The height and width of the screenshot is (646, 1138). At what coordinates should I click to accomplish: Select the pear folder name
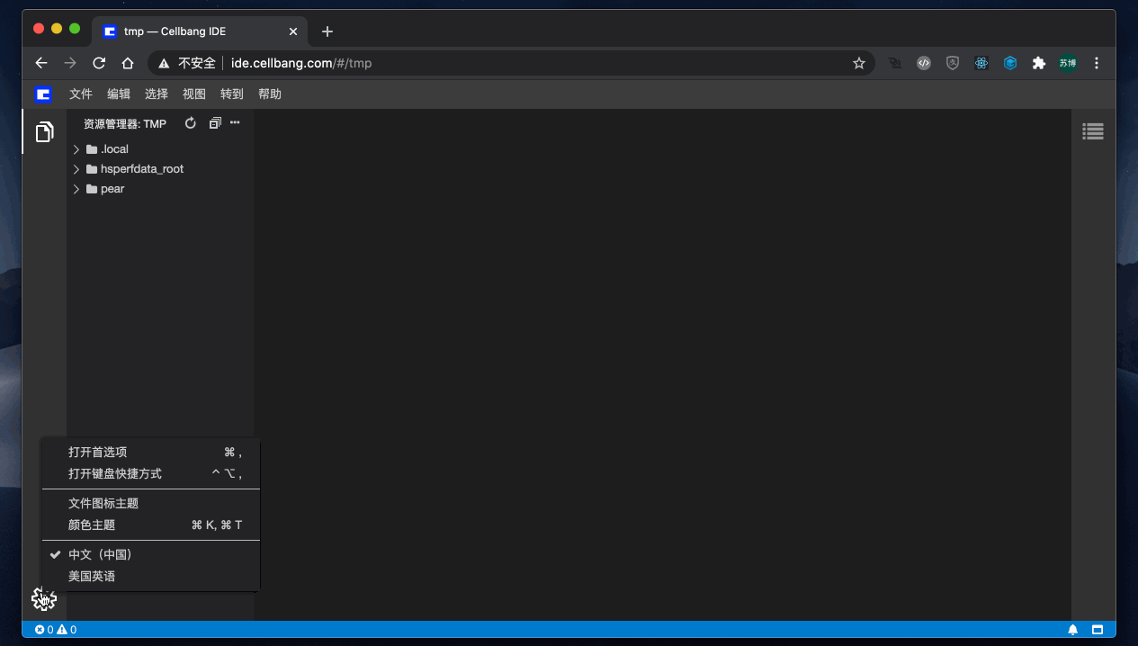pos(112,189)
